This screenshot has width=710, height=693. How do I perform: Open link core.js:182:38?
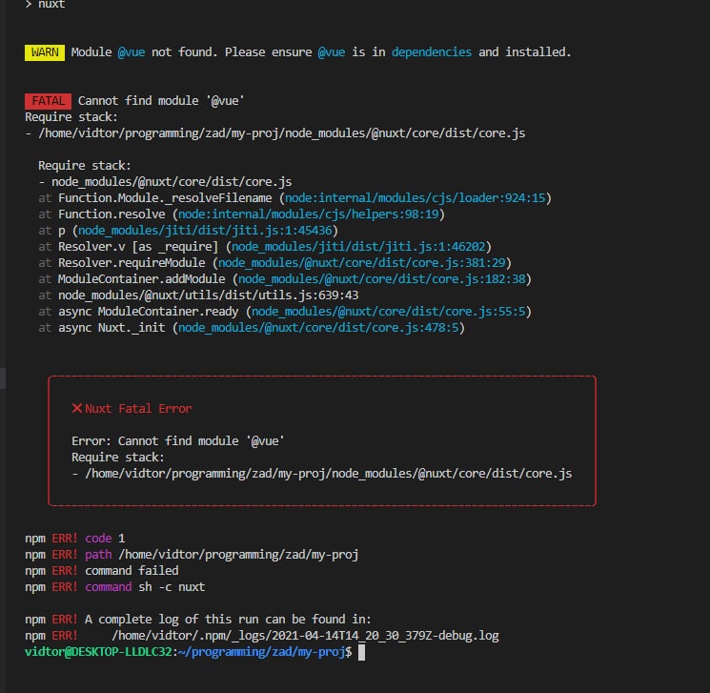[382, 279]
